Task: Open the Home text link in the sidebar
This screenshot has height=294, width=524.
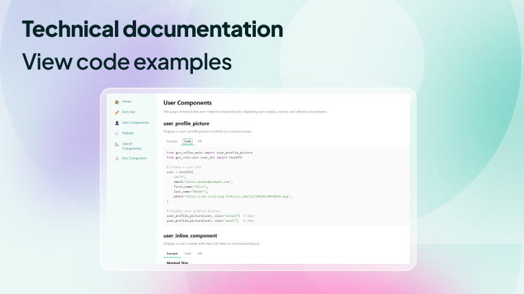Action: [127, 102]
